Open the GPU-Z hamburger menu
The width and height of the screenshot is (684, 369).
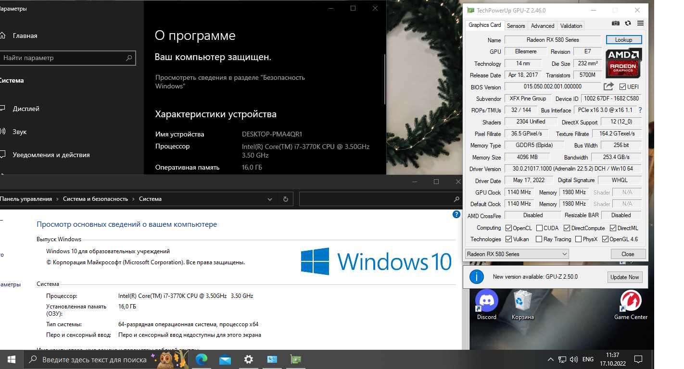point(640,23)
